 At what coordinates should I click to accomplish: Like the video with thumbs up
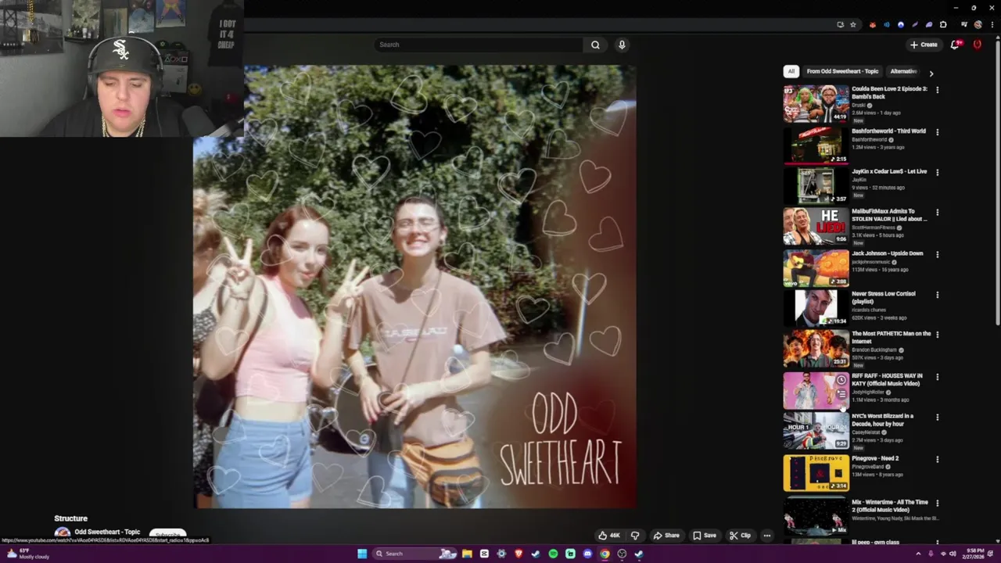tap(611, 536)
